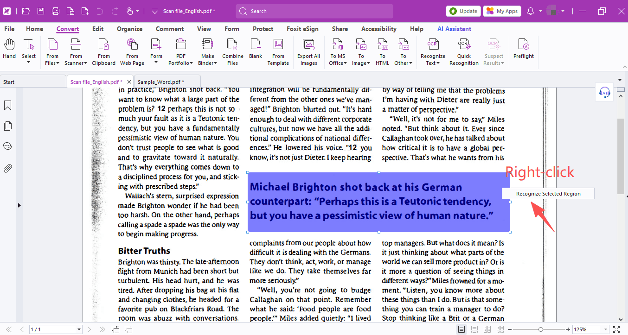Create PDF From Template

point(278,52)
